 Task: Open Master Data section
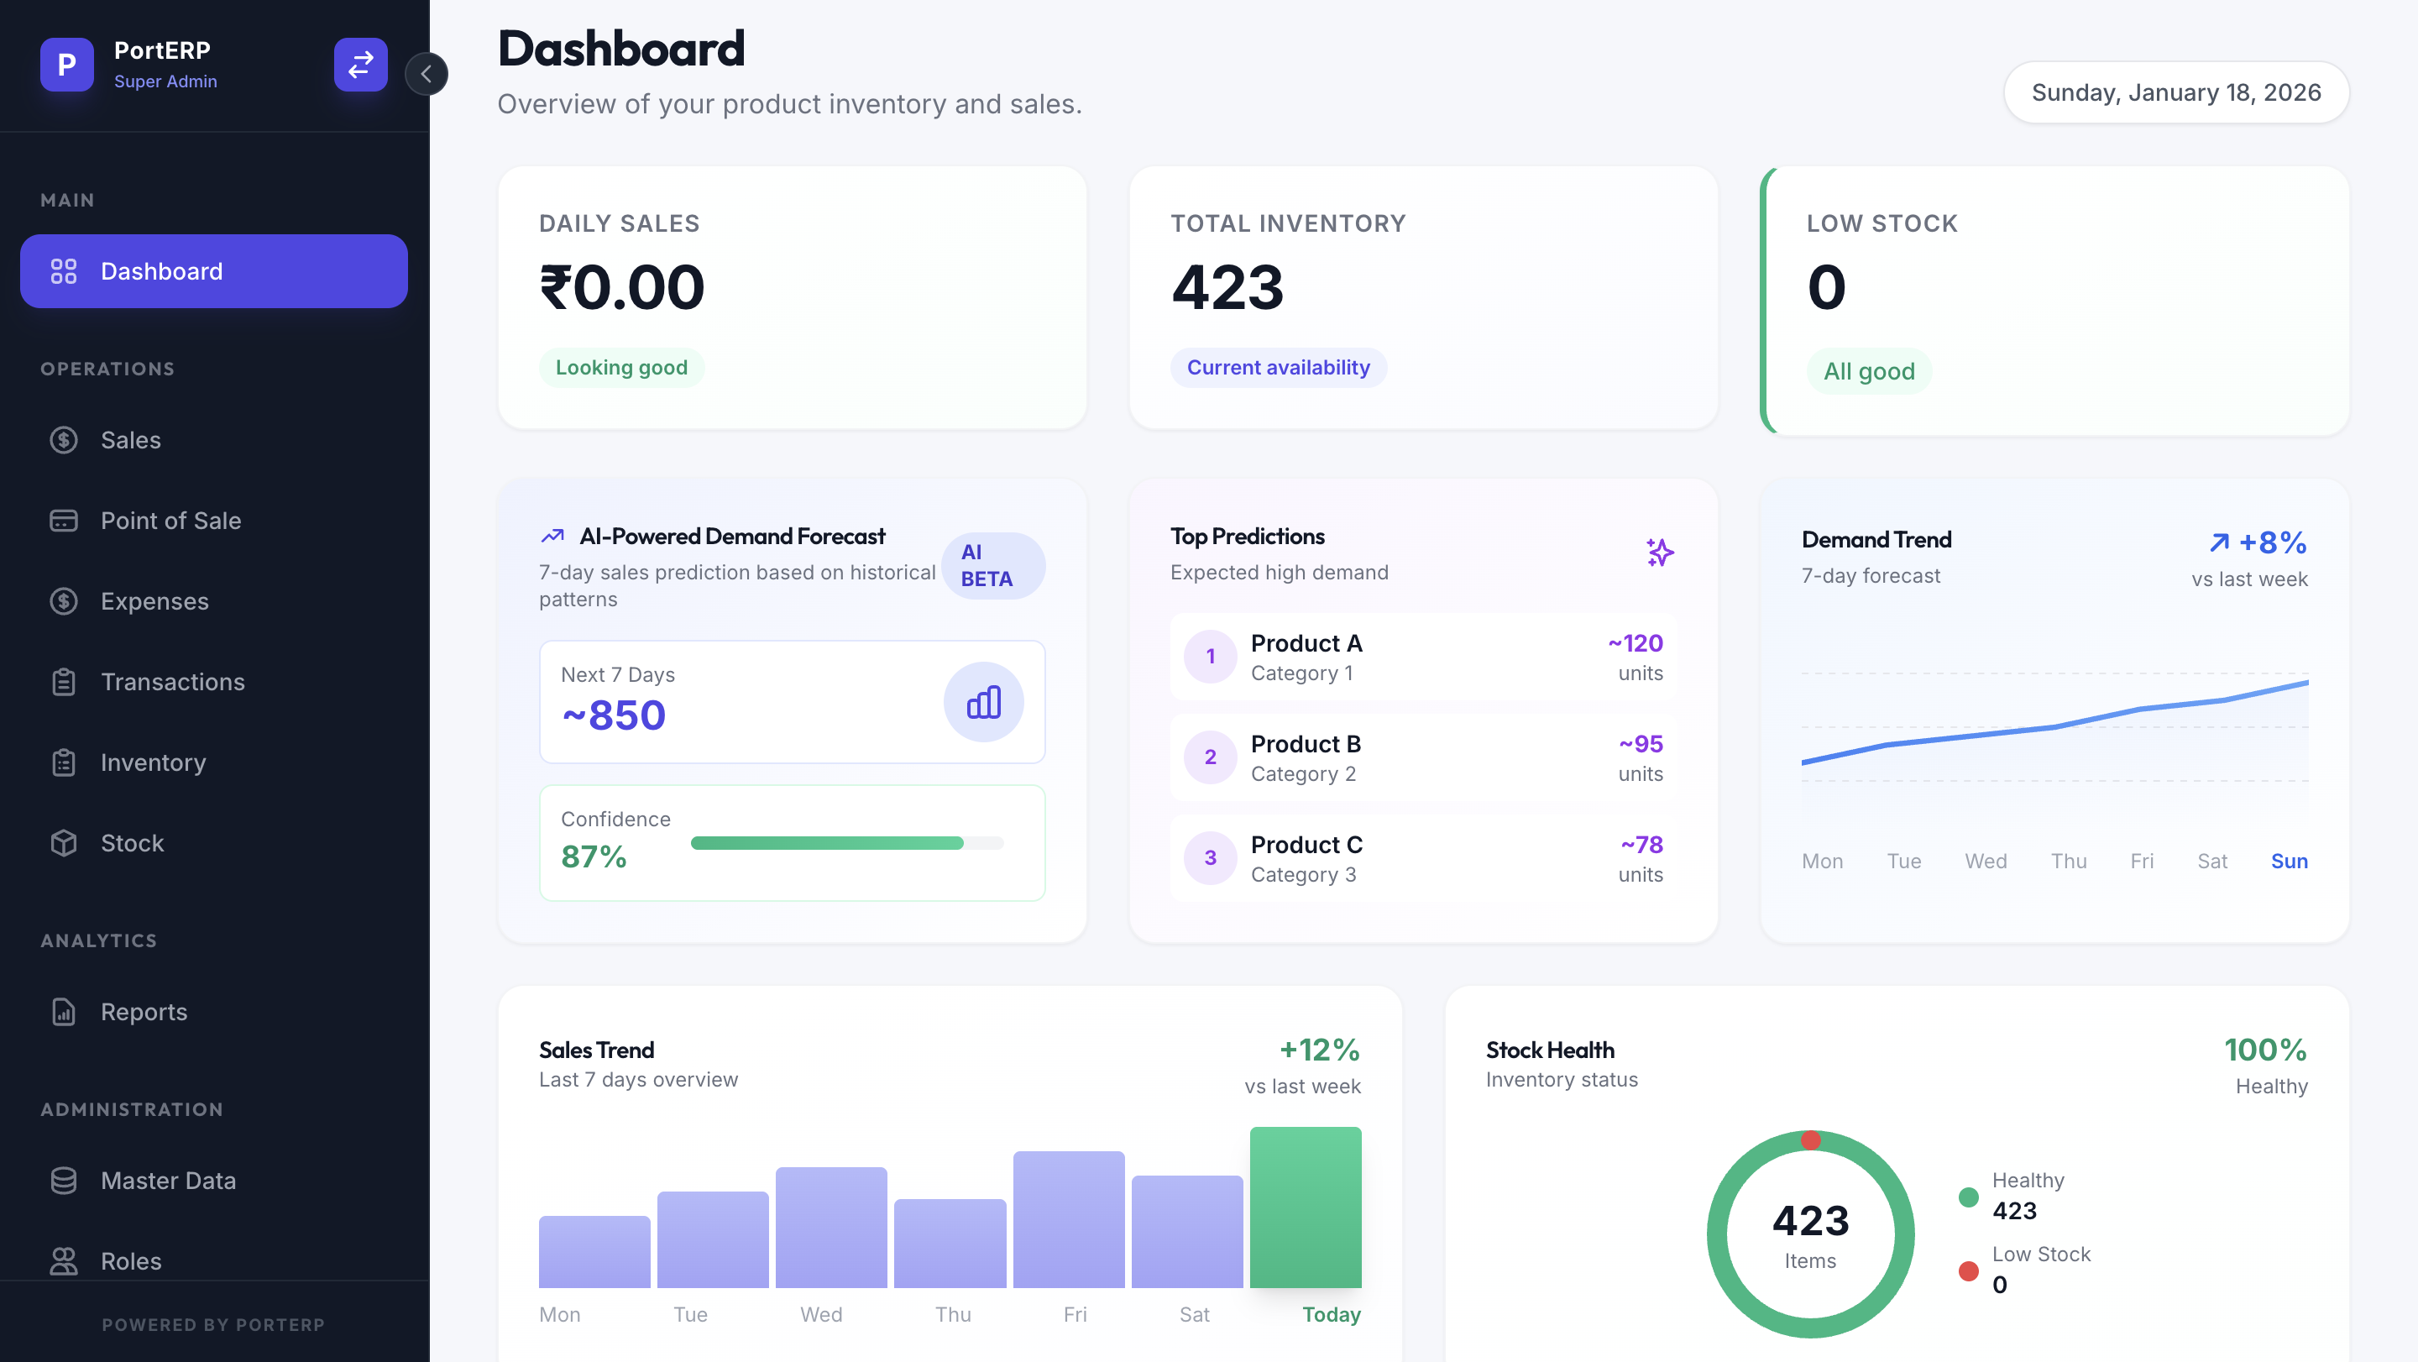point(214,1181)
